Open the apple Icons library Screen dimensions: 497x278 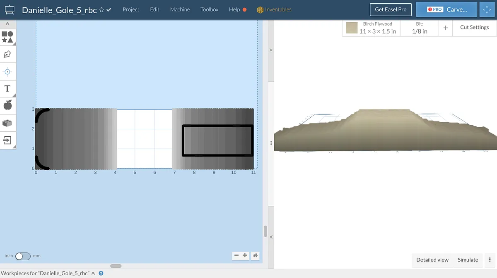pos(7,105)
